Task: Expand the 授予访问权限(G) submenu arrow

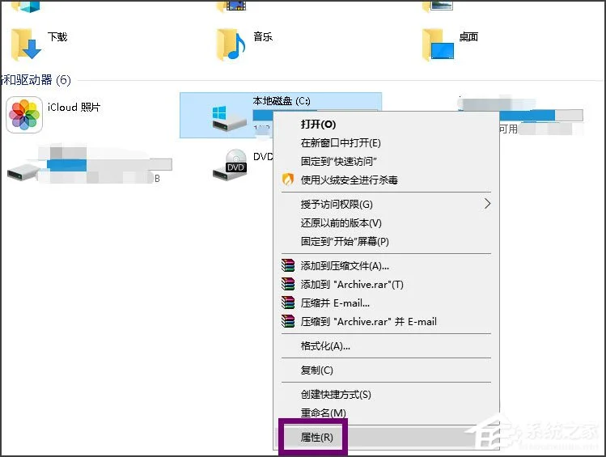Action: coord(487,204)
